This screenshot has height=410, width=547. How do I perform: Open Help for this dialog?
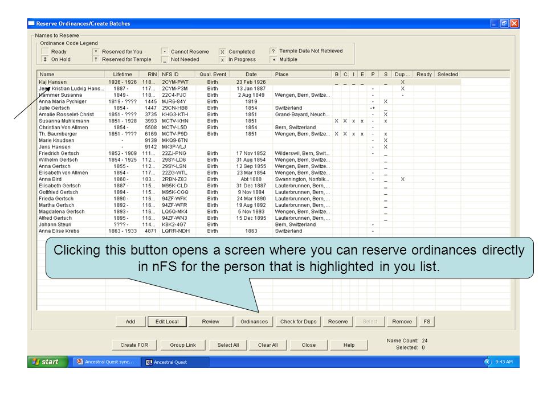[349, 345]
